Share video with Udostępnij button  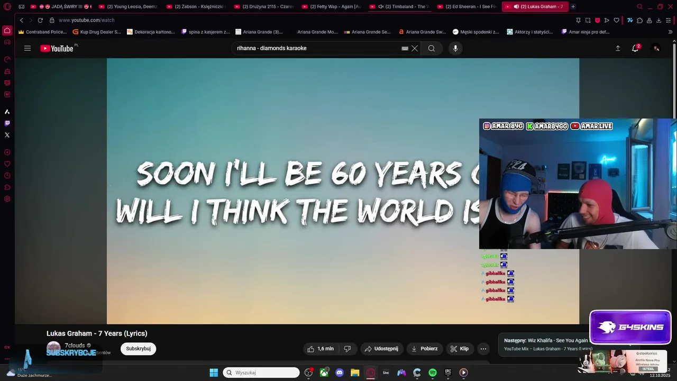[x=382, y=349]
